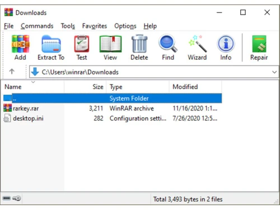280x210 pixels.
Task: Click the rarkey.rar archive file icon
Action: pyautogui.click(x=7, y=108)
